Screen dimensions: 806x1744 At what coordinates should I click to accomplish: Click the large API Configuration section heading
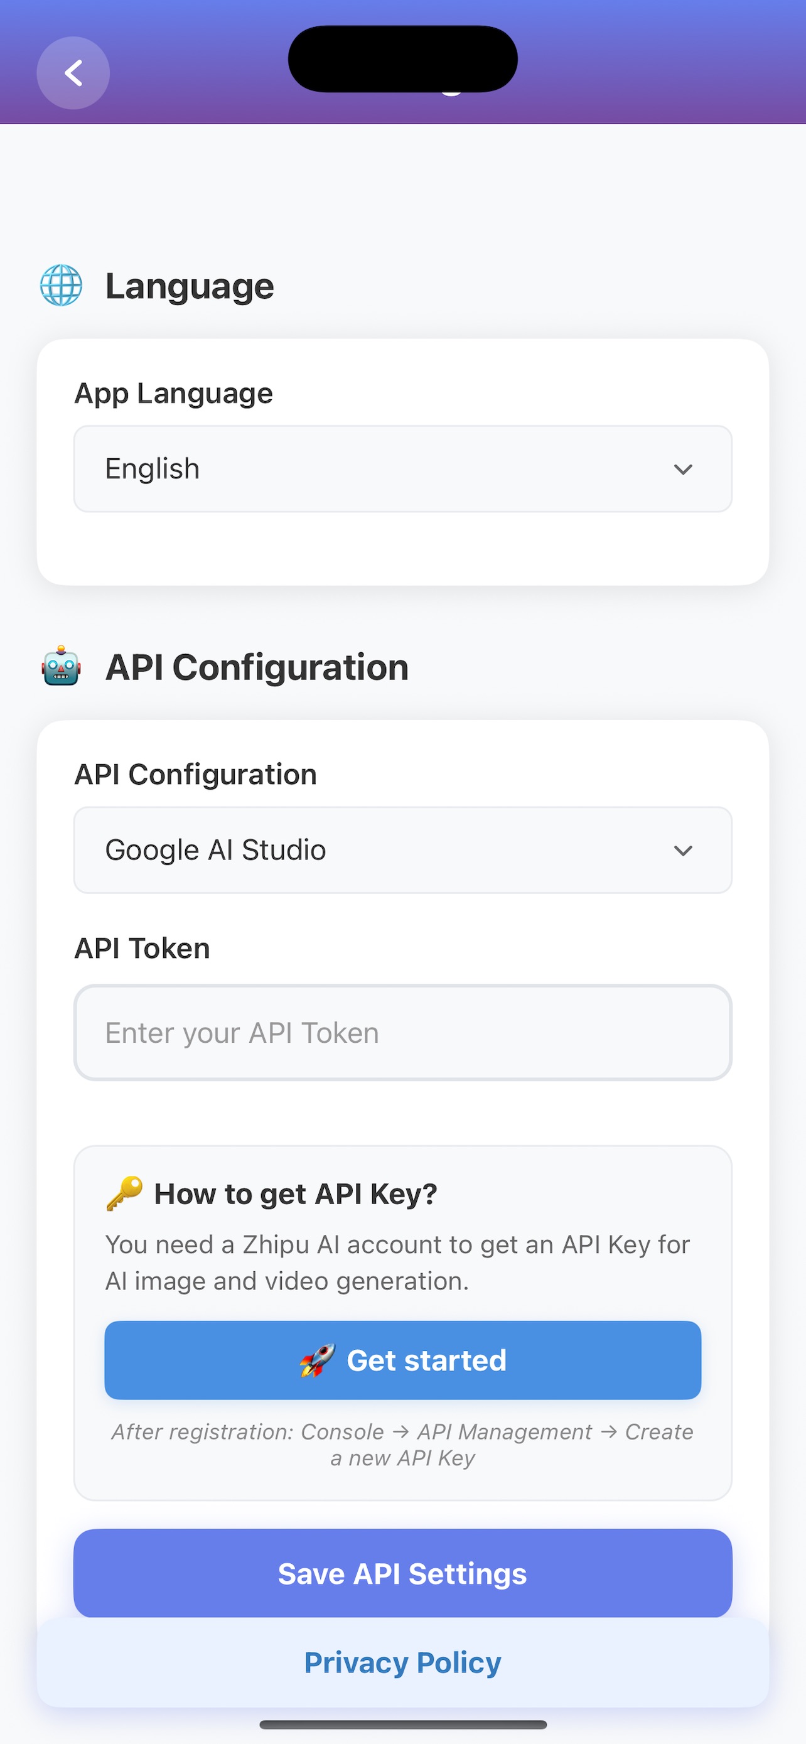[257, 667]
